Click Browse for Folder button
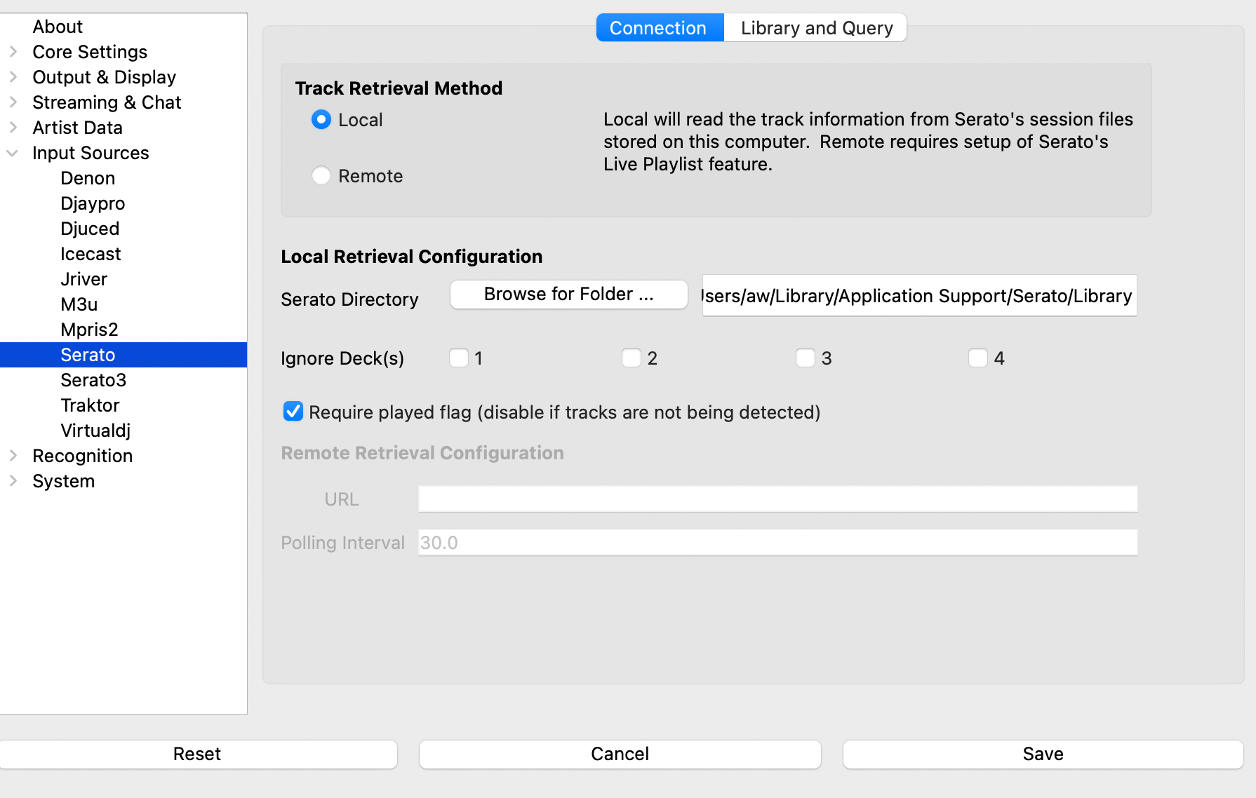1256x798 pixels. 568,295
